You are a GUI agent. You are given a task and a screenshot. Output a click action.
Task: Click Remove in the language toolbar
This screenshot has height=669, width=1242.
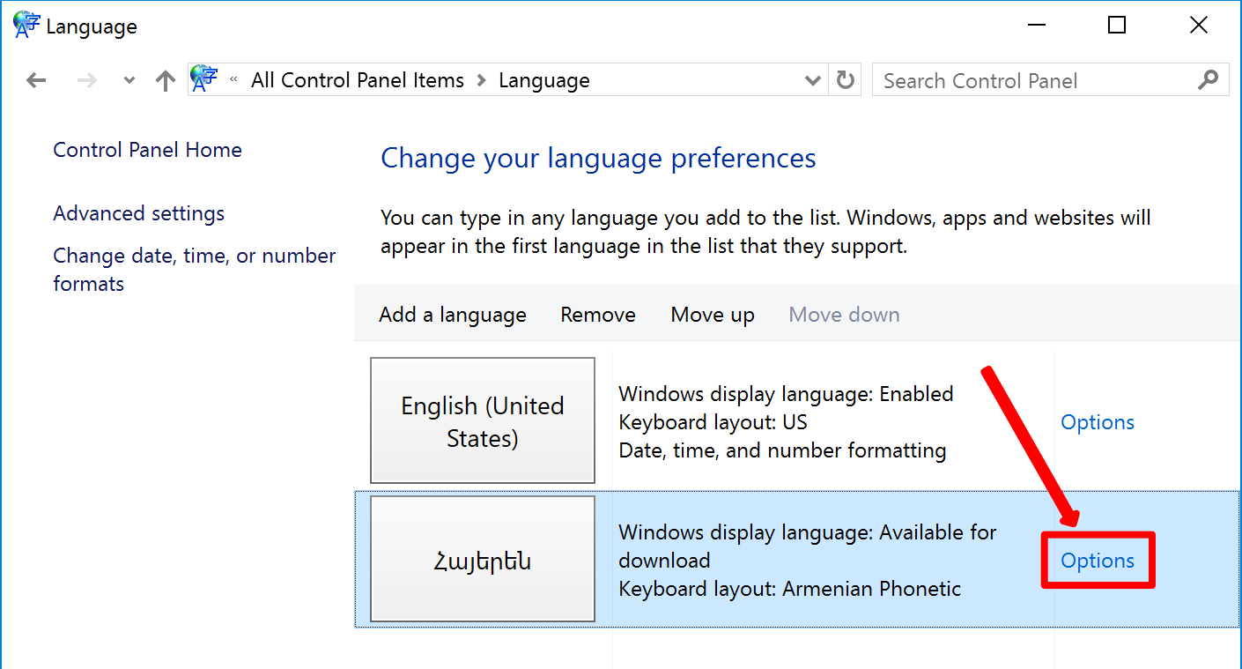pyautogui.click(x=597, y=315)
